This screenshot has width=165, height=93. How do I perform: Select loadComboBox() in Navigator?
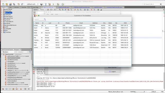(12, 81)
